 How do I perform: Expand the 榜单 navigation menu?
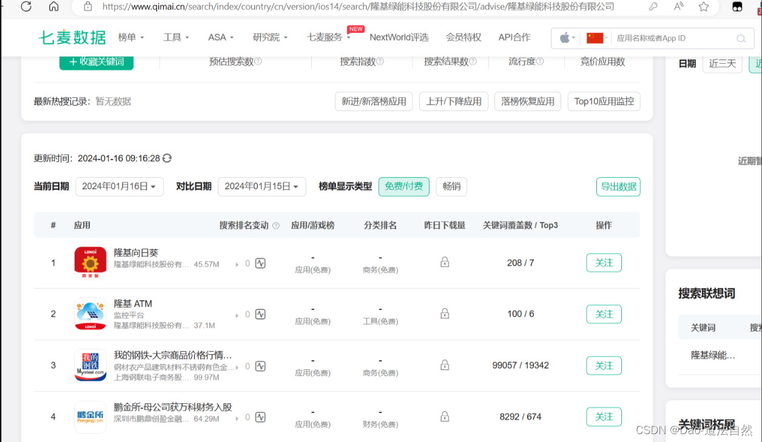[x=131, y=38]
